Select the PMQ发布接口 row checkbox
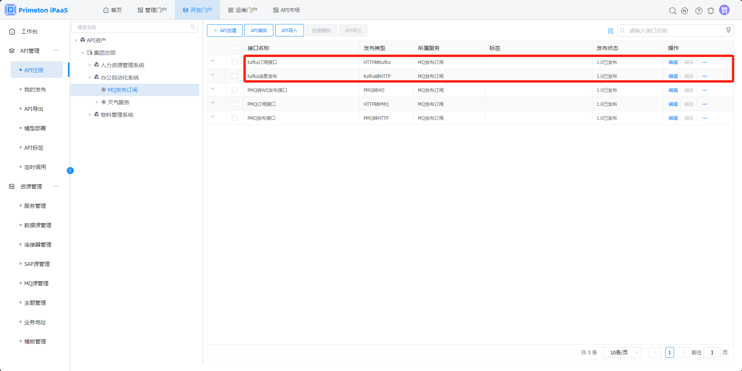Image resolution: width=742 pixels, height=371 pixels. (x=235, y=118)
